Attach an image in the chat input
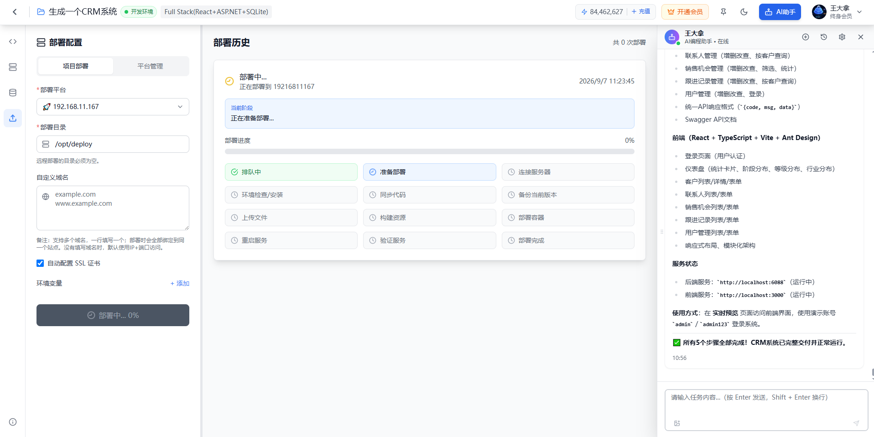The height and width of the screenshot is (437, 874). point(677,423)
